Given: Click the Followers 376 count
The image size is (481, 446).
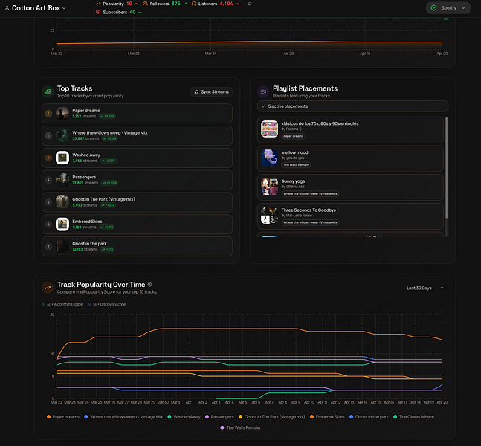Looking at the screenshot, I should (x=175, y=4).
